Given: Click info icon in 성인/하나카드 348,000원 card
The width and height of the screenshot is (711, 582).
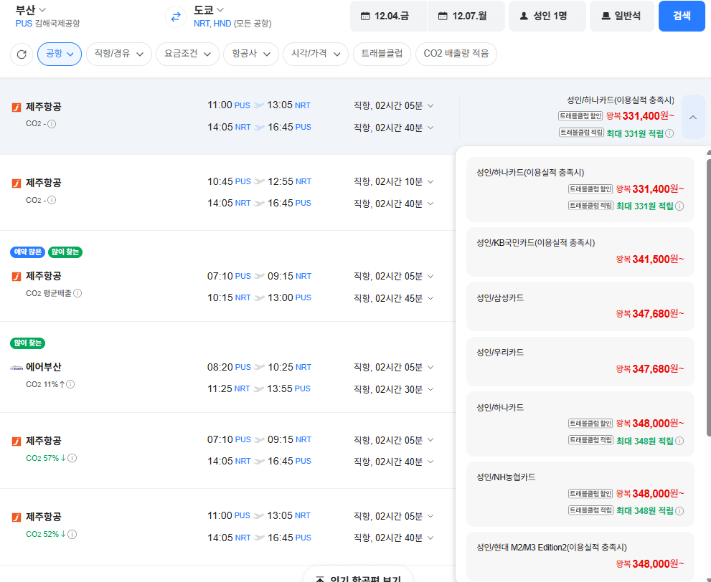Looking at the screenshot, I should click(x=679, y=441).
